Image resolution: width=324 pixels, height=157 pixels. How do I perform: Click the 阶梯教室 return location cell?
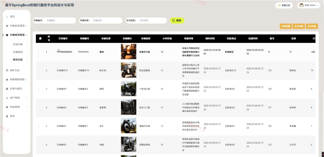229,52
